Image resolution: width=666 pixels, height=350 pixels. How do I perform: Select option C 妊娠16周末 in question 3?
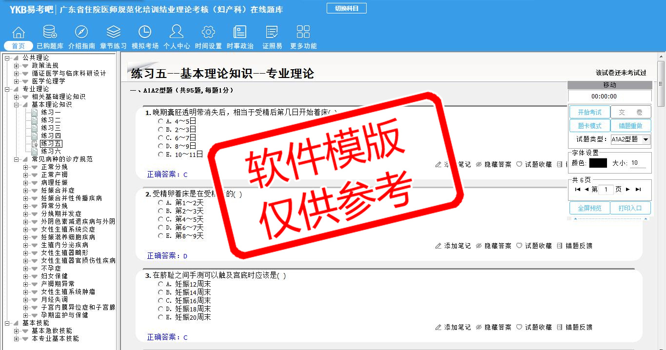click(160, 301)
